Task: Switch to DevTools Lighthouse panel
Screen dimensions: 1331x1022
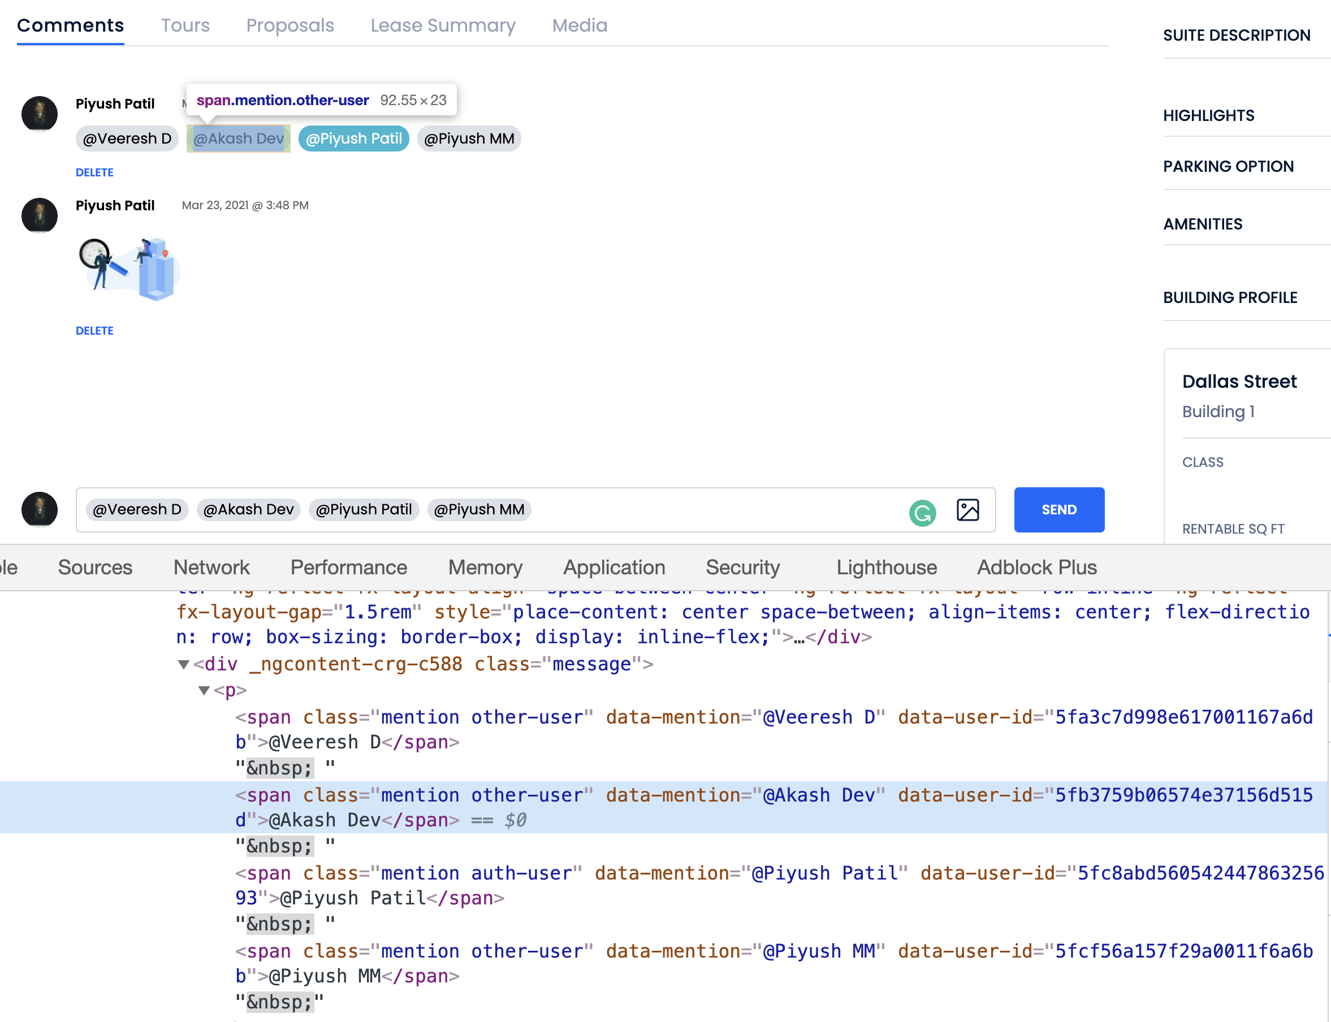Action: (x=887, y=568)
